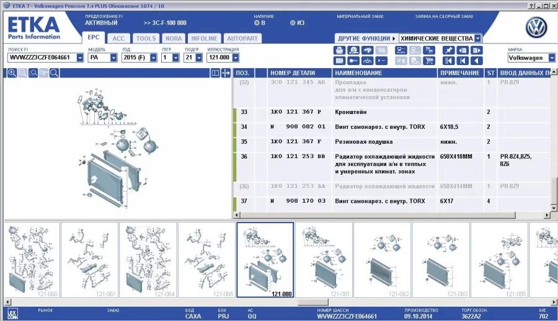Open the Химические вещества dropdown
The height and width of the screenshot is (321, 558).
pos(477,38)
